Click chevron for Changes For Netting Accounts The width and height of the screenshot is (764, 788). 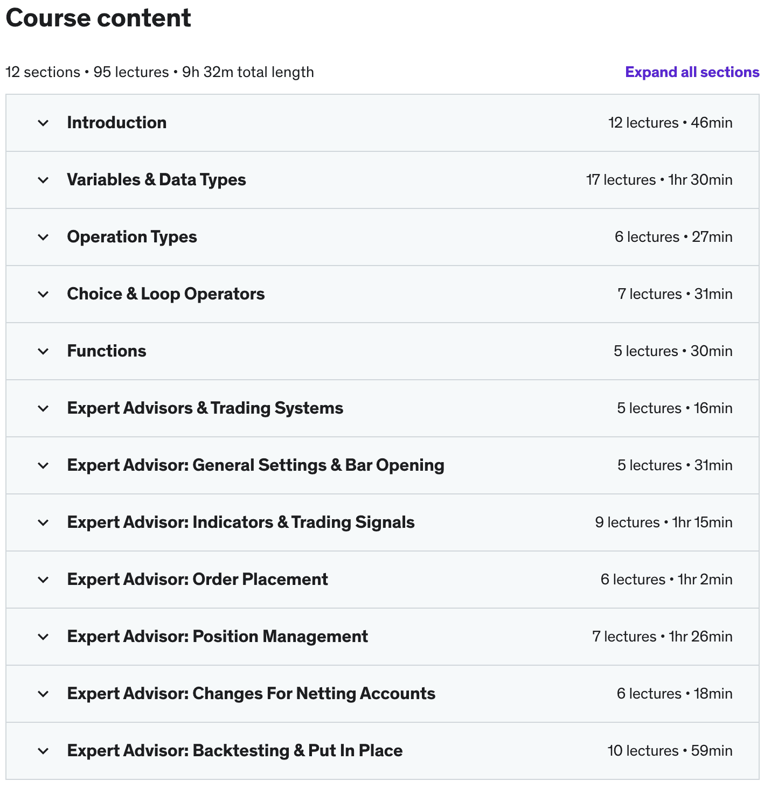[43, 694]
